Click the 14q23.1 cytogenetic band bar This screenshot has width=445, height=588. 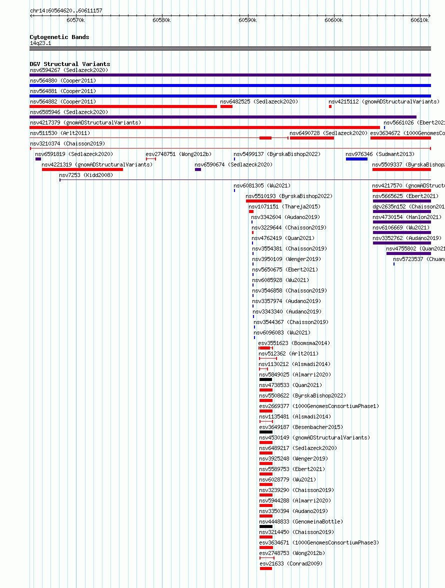pos(230,48)
